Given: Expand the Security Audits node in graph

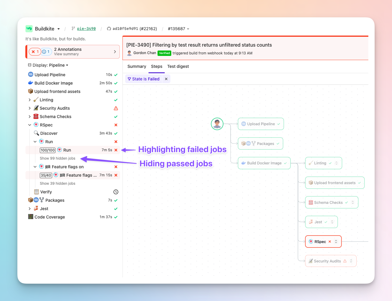Looking at the screenshot, I should click(351, 261).
